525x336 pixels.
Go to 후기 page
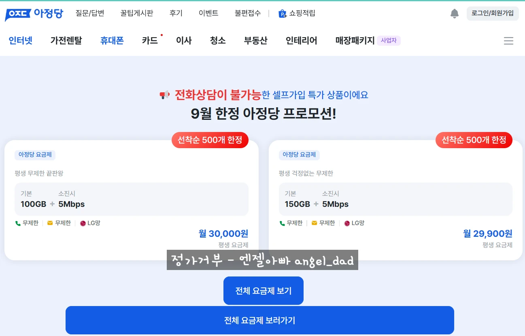point(176,13)
